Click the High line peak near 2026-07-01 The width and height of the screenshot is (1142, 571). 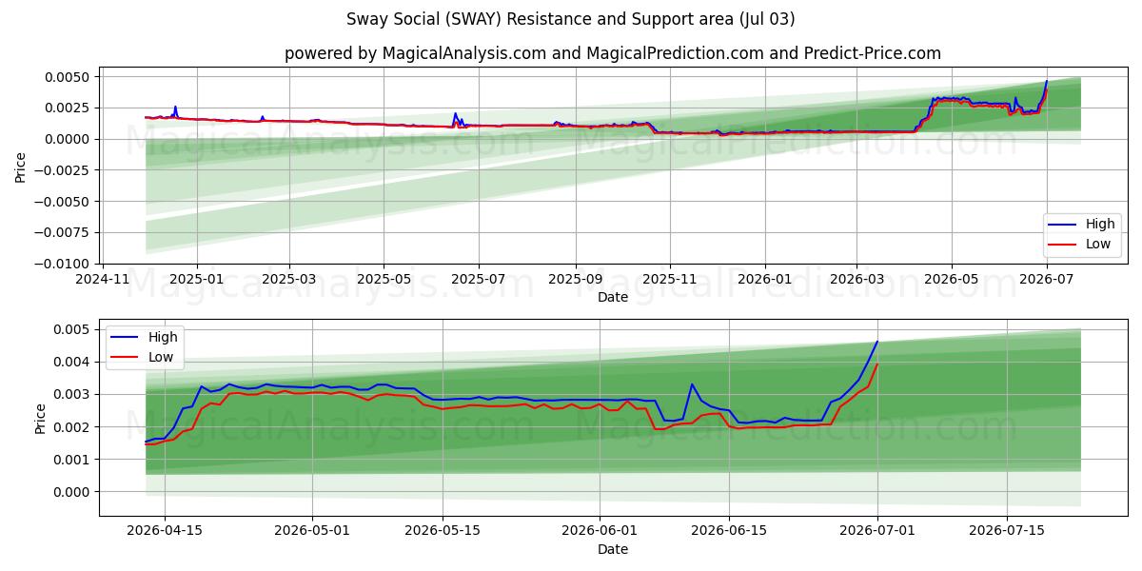pyautogui.click(x=877, y=342)
